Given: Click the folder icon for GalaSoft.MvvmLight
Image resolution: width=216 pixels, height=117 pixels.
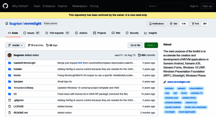Looking at the screenshot, I should (9, 63).
